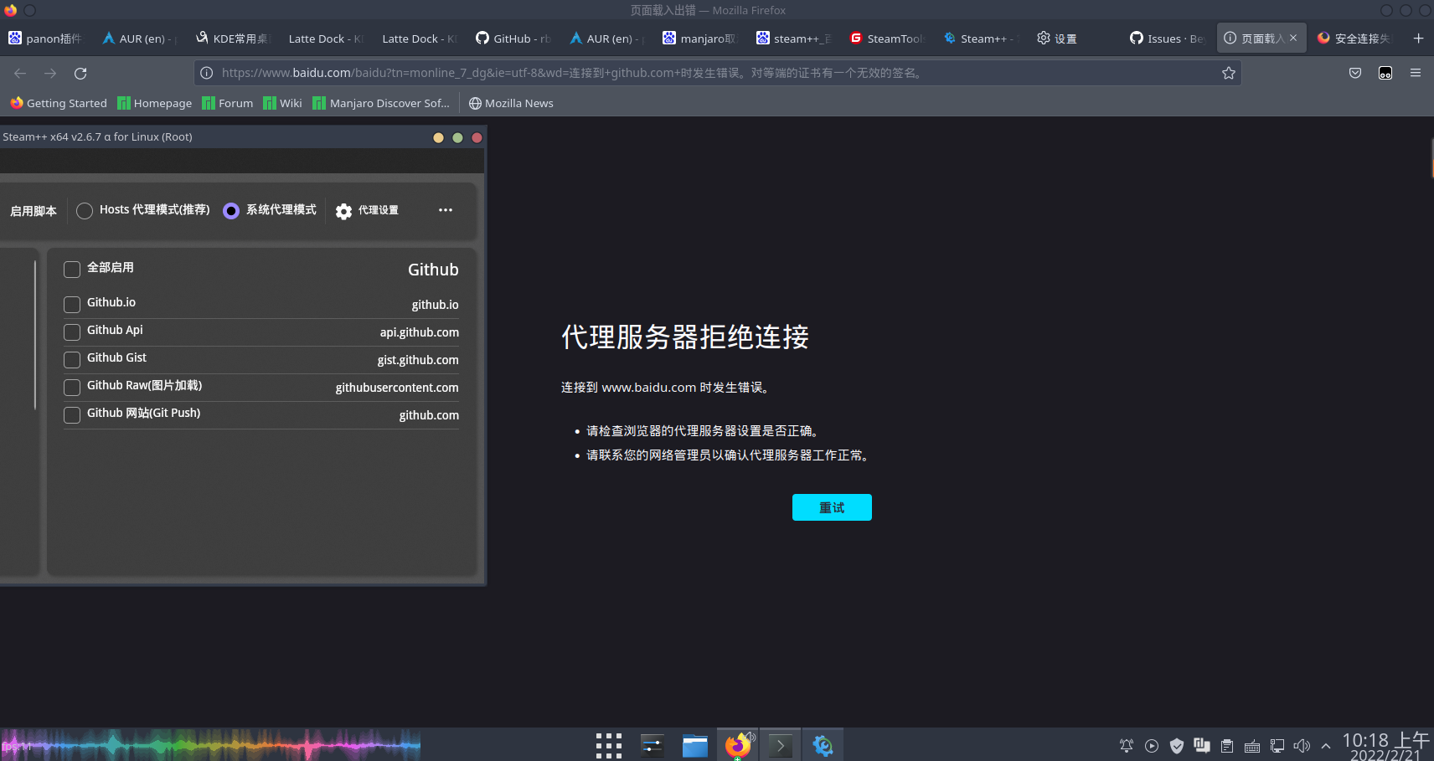Open notifications bell in system tray

[x=1127, y=746]
